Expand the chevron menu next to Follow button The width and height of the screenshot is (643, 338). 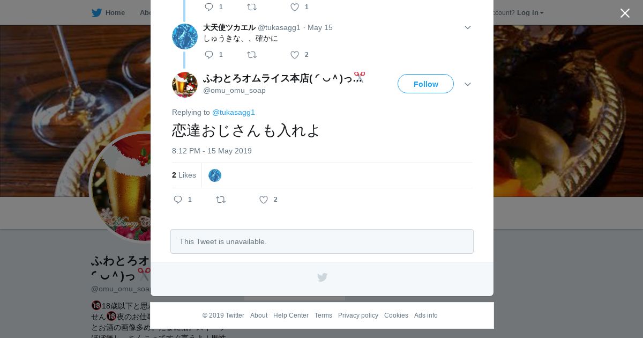point(468,84)
